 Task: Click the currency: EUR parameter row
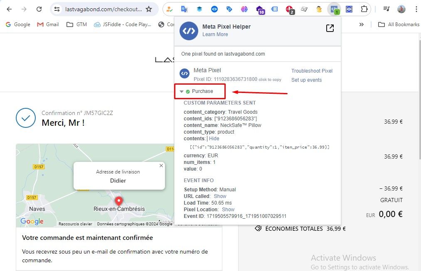point(201,156)
